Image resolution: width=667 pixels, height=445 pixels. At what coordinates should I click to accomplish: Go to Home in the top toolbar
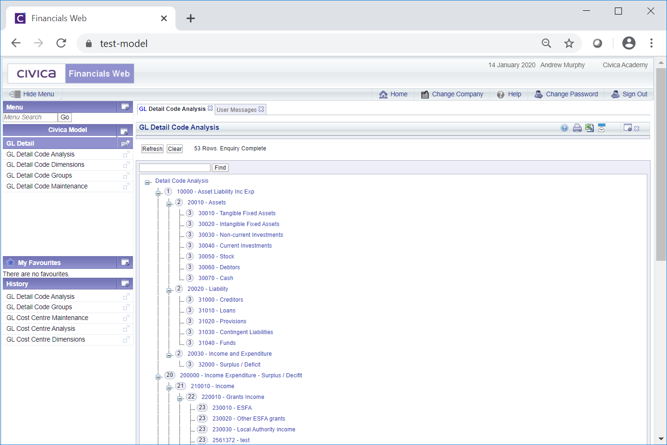pyautogui.click(x=393, y=94)
